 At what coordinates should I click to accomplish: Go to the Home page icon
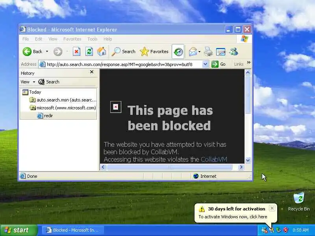click(102, 52)
